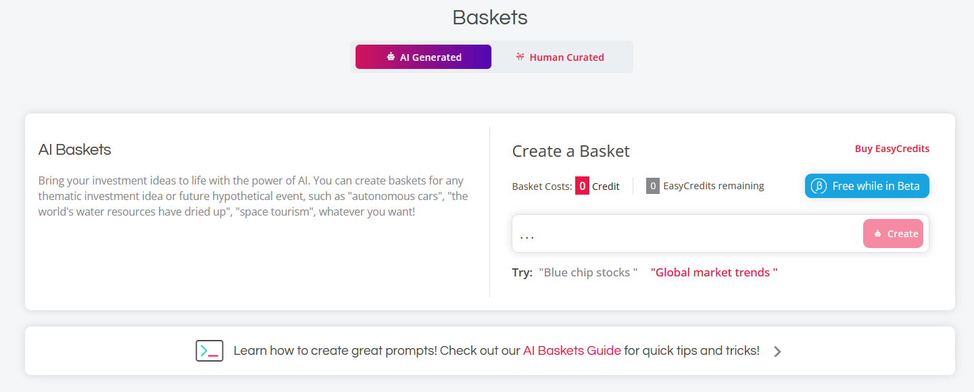Viewport: 974px width, 392px height.
Task: Open the AI Baskets Guide link
Action: 572,351
